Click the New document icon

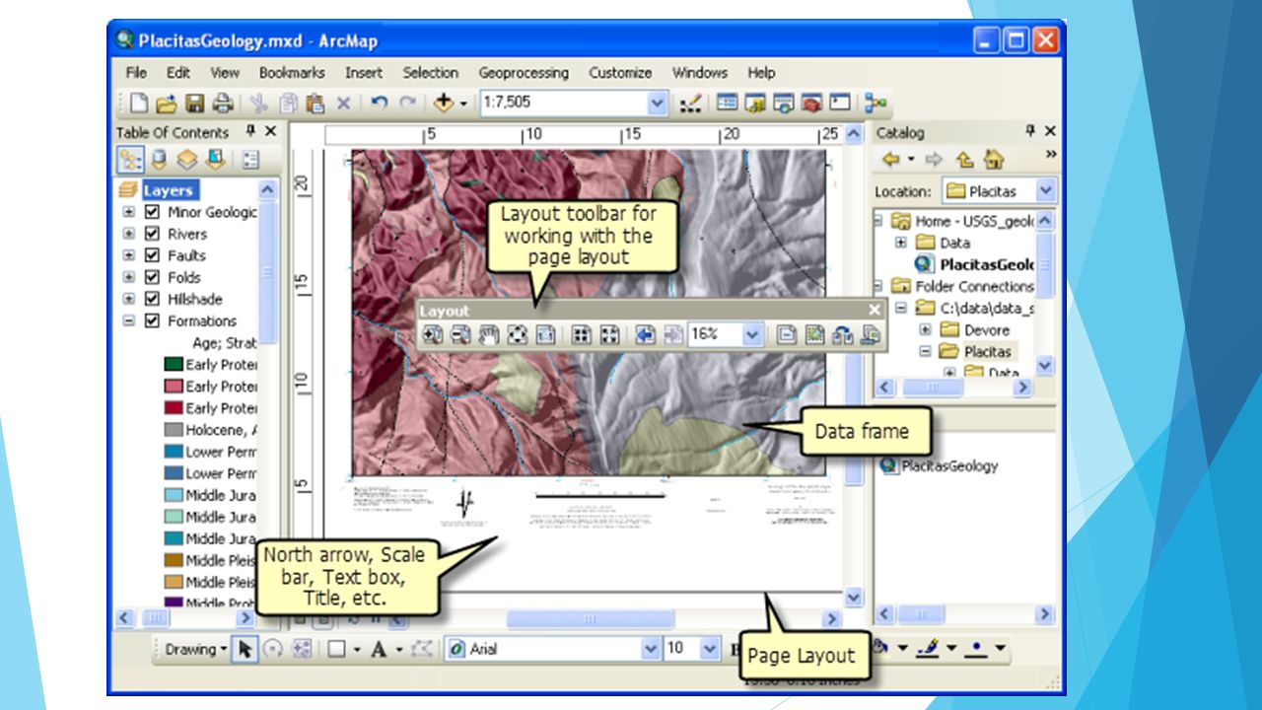[141, 103]
